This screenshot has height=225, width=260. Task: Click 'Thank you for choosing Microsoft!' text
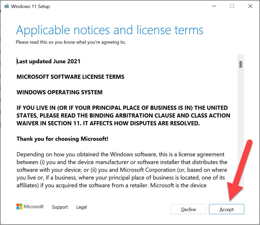pyautogui.click(x=62, y=139)
